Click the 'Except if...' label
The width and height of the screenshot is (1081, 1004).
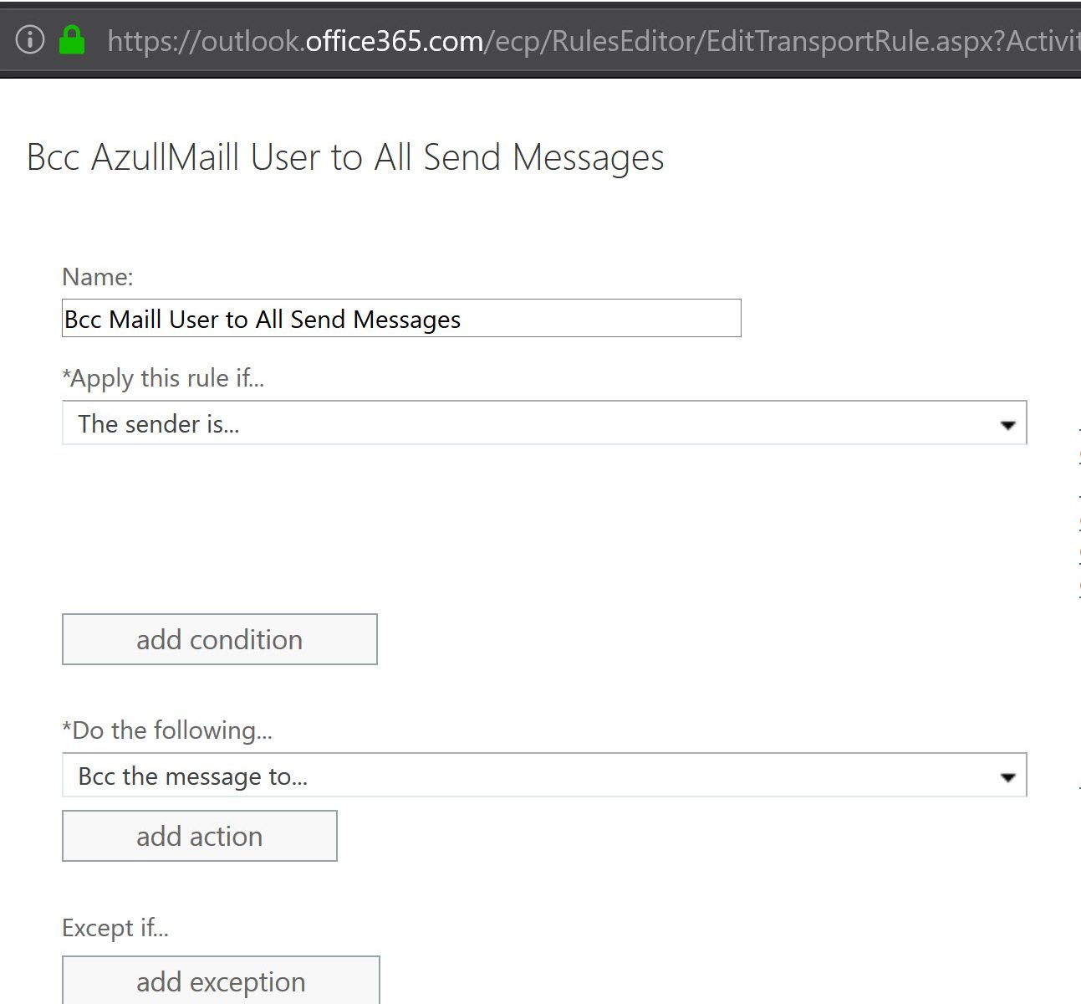point(115,928)
